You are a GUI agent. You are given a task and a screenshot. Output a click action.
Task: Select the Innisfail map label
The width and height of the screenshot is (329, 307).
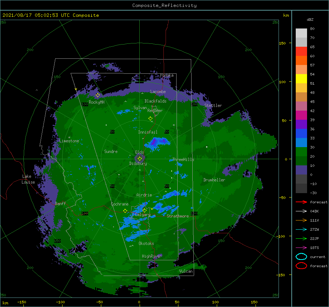(x=148, y=132)
